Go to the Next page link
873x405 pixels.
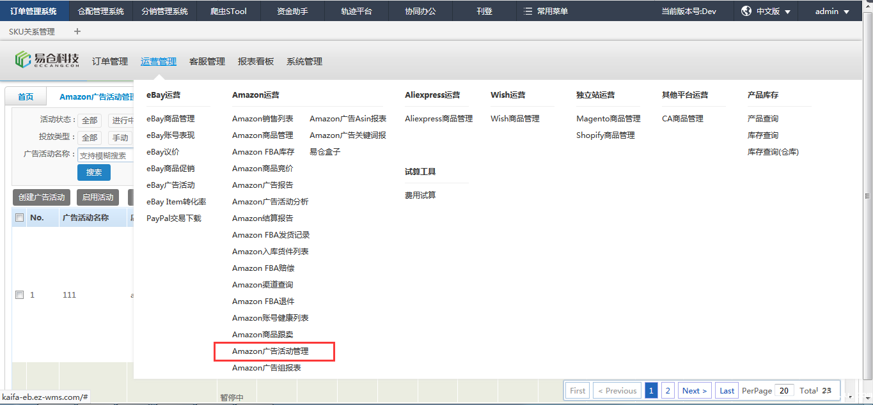[695, 391]
